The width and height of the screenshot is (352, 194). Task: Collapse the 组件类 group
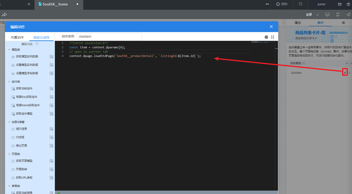point(9,82)
